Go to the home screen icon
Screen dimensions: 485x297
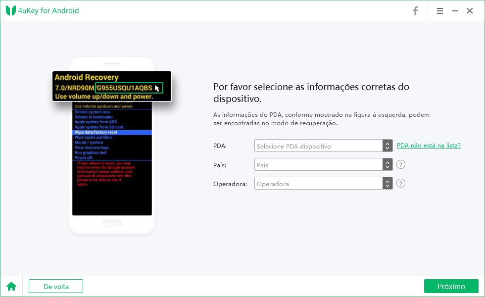coord(11,286)
